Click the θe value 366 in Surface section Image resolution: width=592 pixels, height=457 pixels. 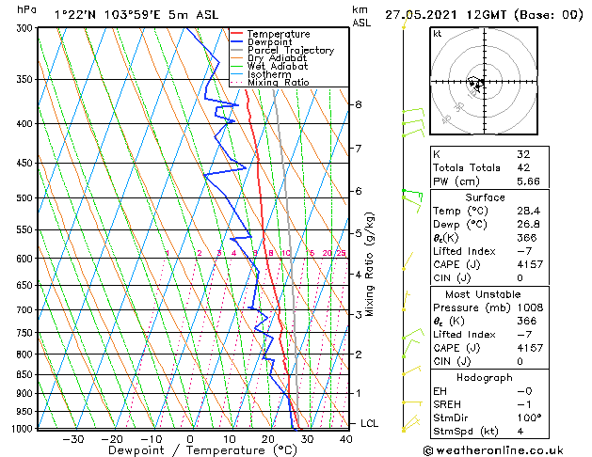point(527,238)
